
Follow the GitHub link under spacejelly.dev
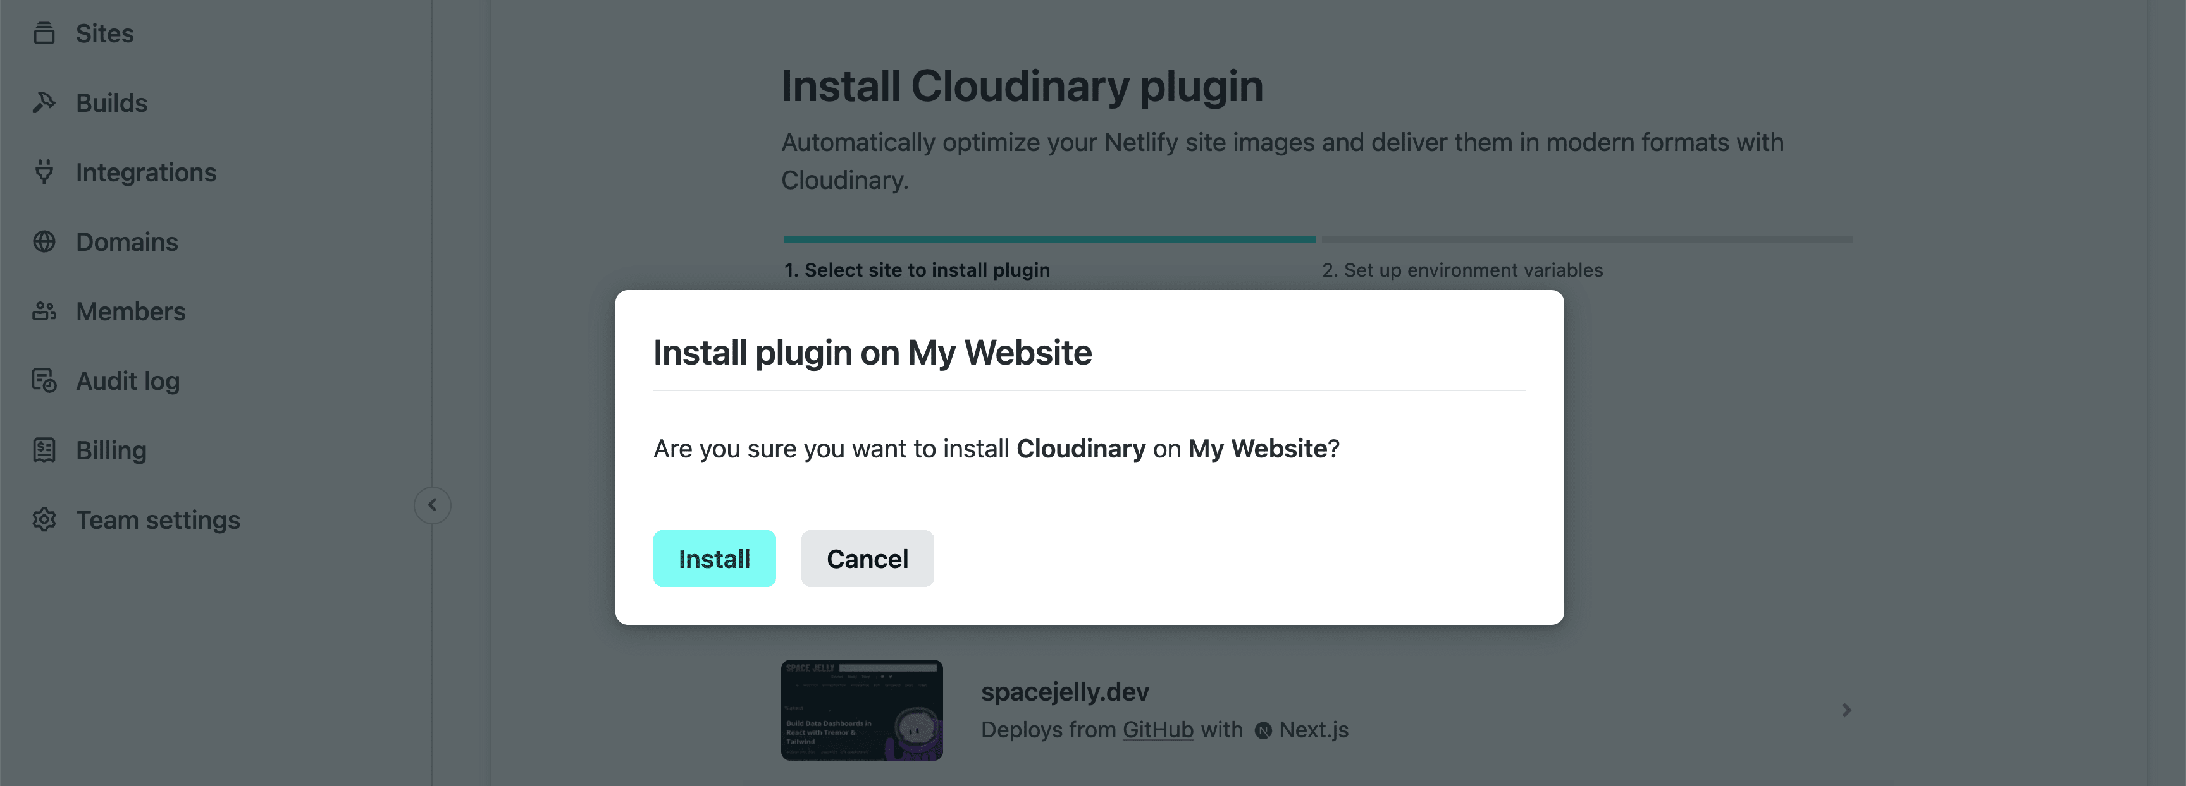[1158, 730]
